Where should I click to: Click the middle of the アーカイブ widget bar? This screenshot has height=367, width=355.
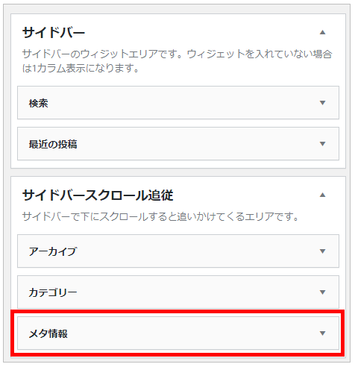click(x=178, y=251)
